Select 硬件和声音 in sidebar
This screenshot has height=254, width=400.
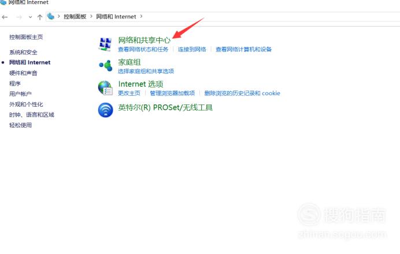pos(23,73)
